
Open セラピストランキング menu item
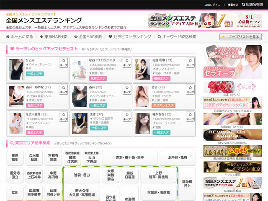(x=130, y=37)
